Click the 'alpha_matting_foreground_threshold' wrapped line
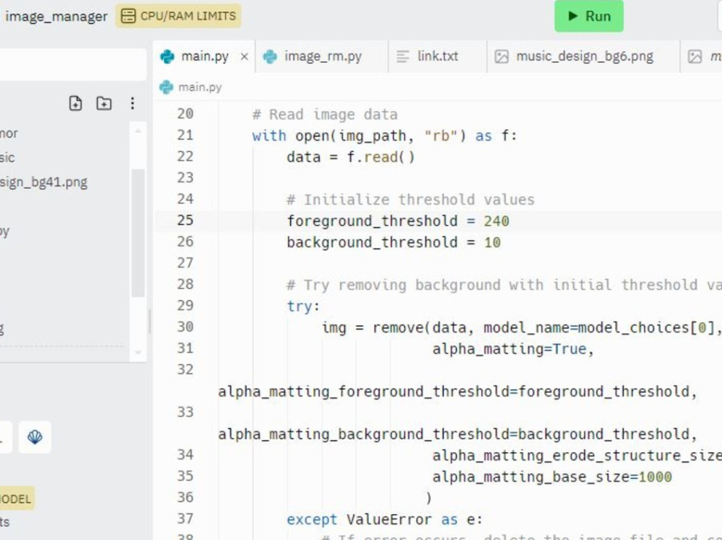This screenshot has height=540, width=722. [x=458, y=392]
